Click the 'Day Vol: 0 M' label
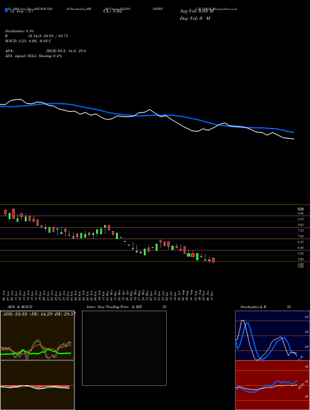310x410 pixels. [x=195, y=19]
